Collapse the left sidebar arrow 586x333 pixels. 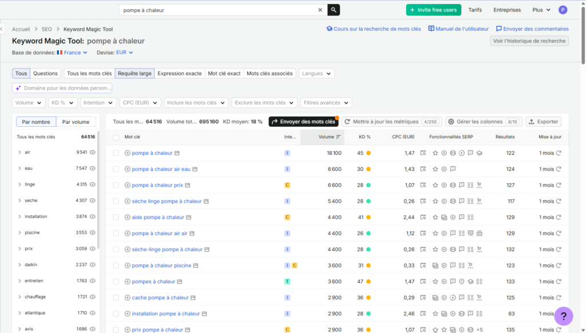click(2, 29)
